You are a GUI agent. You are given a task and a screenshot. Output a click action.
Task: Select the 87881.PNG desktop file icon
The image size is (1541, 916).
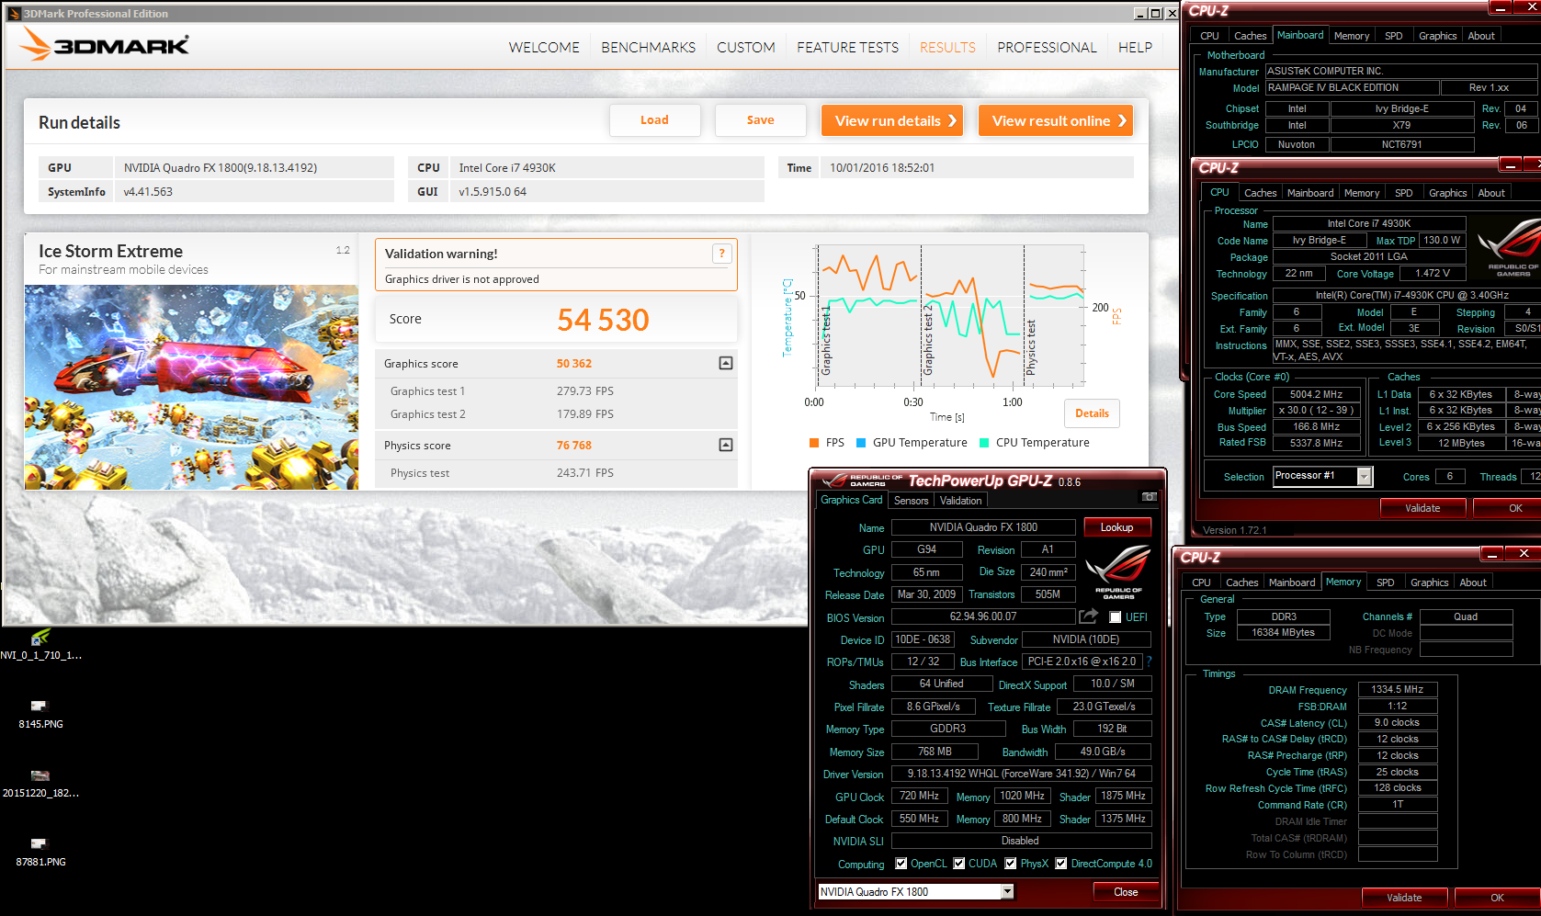pyautogui.click(x=39, y=842)
